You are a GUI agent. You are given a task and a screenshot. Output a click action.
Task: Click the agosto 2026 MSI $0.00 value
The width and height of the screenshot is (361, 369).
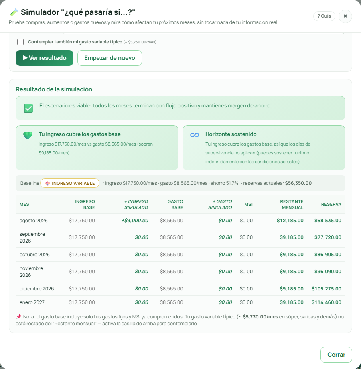[x=246, y=221]
